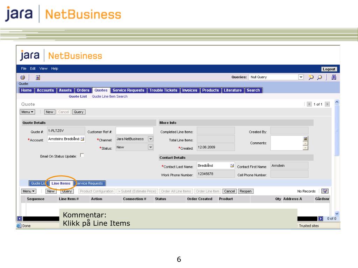Toggle Email On Status Update checkbox
Viewport: 358px width, 268px height.
point(82,155)
